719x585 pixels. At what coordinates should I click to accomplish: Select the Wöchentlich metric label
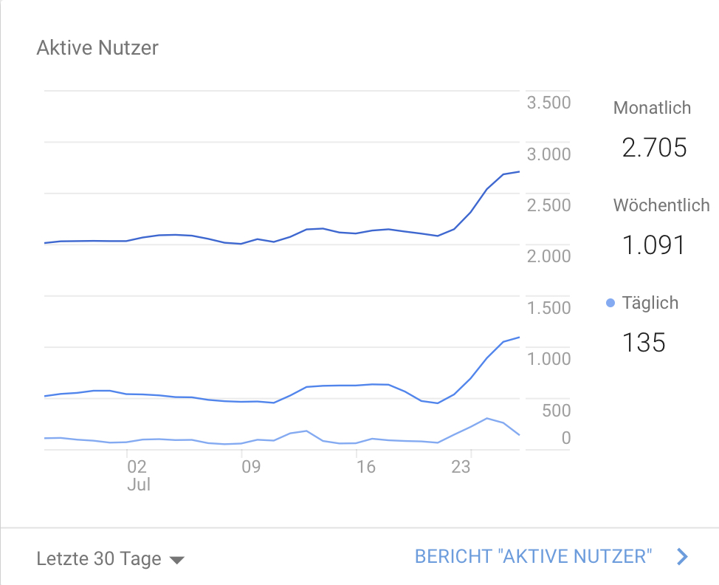661,205
